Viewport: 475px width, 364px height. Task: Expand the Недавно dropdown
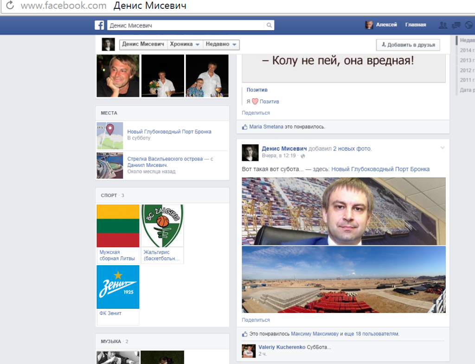point(221,44)
